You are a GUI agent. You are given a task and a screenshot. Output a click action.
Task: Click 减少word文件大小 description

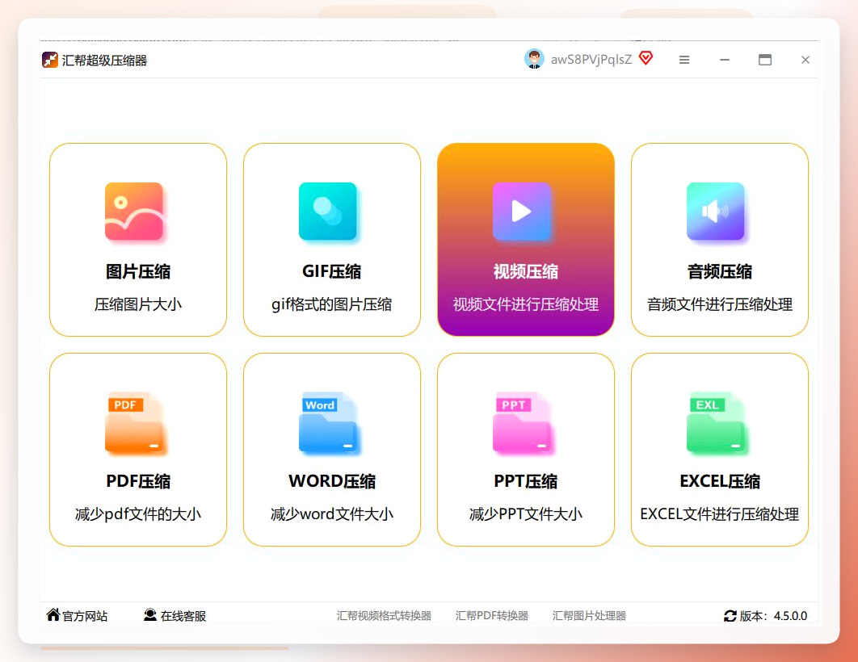331,513
